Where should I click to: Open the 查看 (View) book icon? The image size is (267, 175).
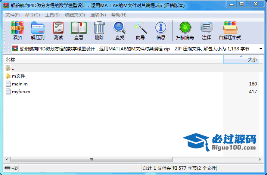click(79, 28)
